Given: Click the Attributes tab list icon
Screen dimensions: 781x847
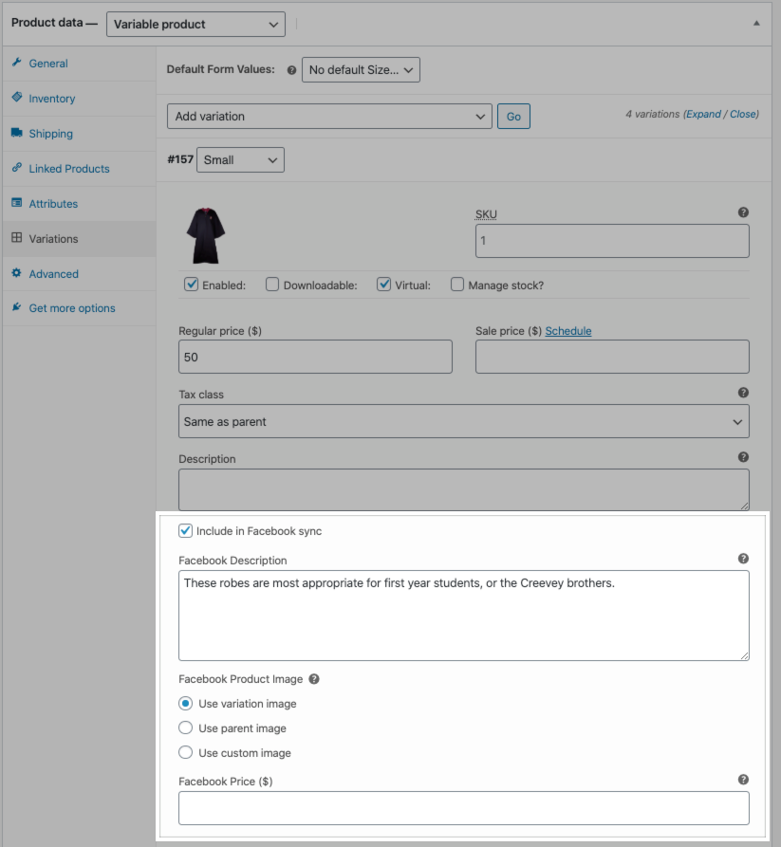Looking at the screenshot, I should click(x=17, y=203).
